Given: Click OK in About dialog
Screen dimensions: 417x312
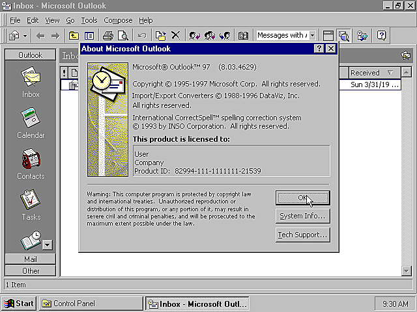Looking at the screenshot, I should click(302, 198).
